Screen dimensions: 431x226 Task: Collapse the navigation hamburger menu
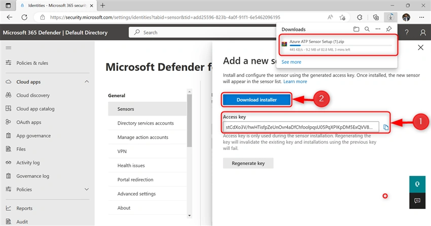click(9, 48)
